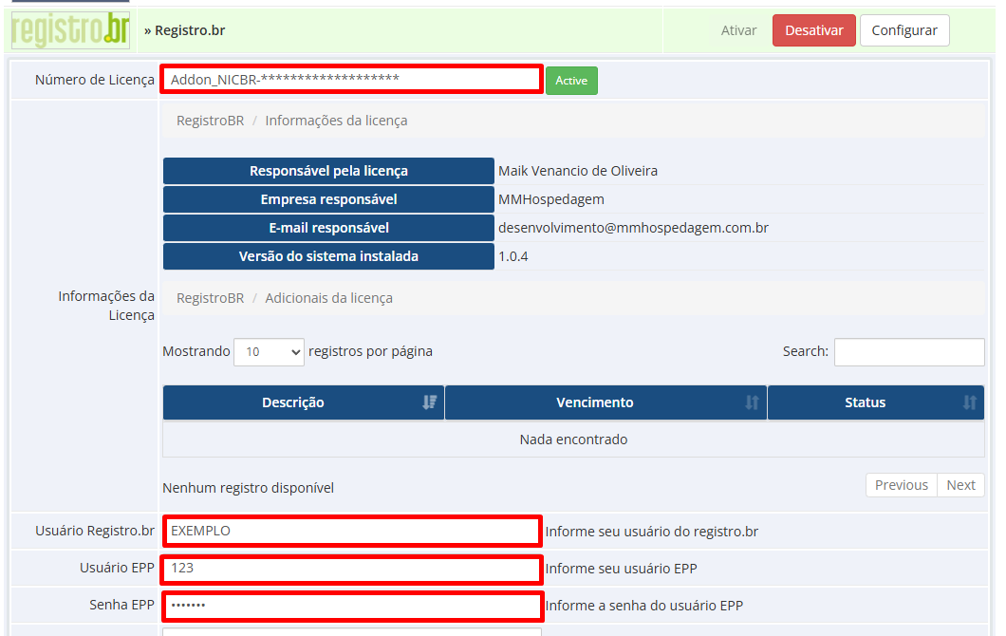Click the Nenhum registro disponível text

tap(249, 488)
